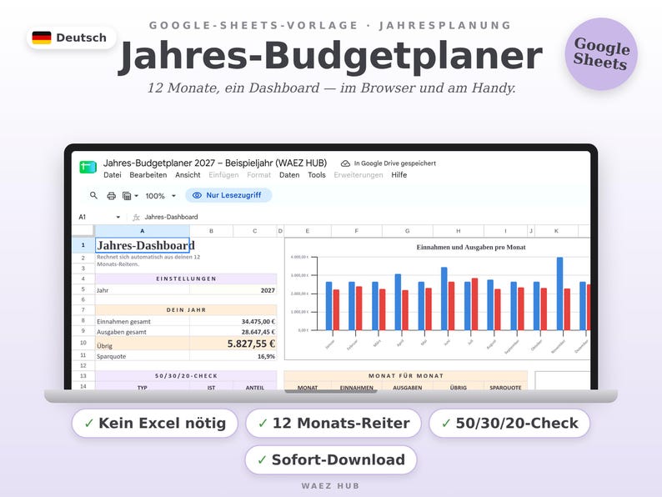
Task: Click chart title Einnahmen und Ausgaben pro Monat
Action: [x=471, y=248]
